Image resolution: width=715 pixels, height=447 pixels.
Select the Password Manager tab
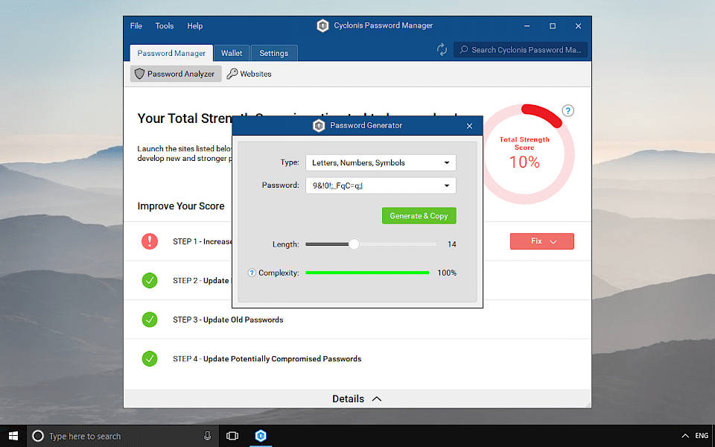171,53
